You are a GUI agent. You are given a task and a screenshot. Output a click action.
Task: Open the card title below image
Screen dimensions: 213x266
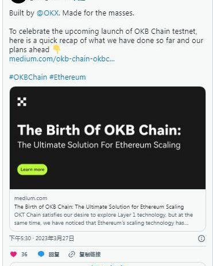click(99, 206)
